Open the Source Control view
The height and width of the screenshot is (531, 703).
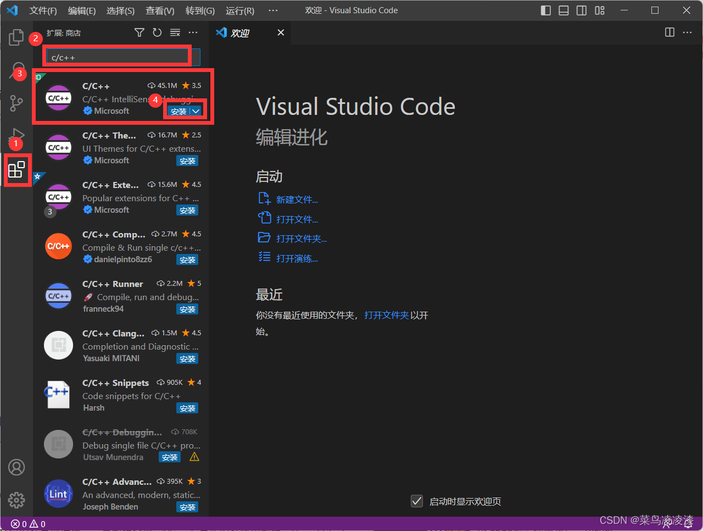click(x=16, y=103)
